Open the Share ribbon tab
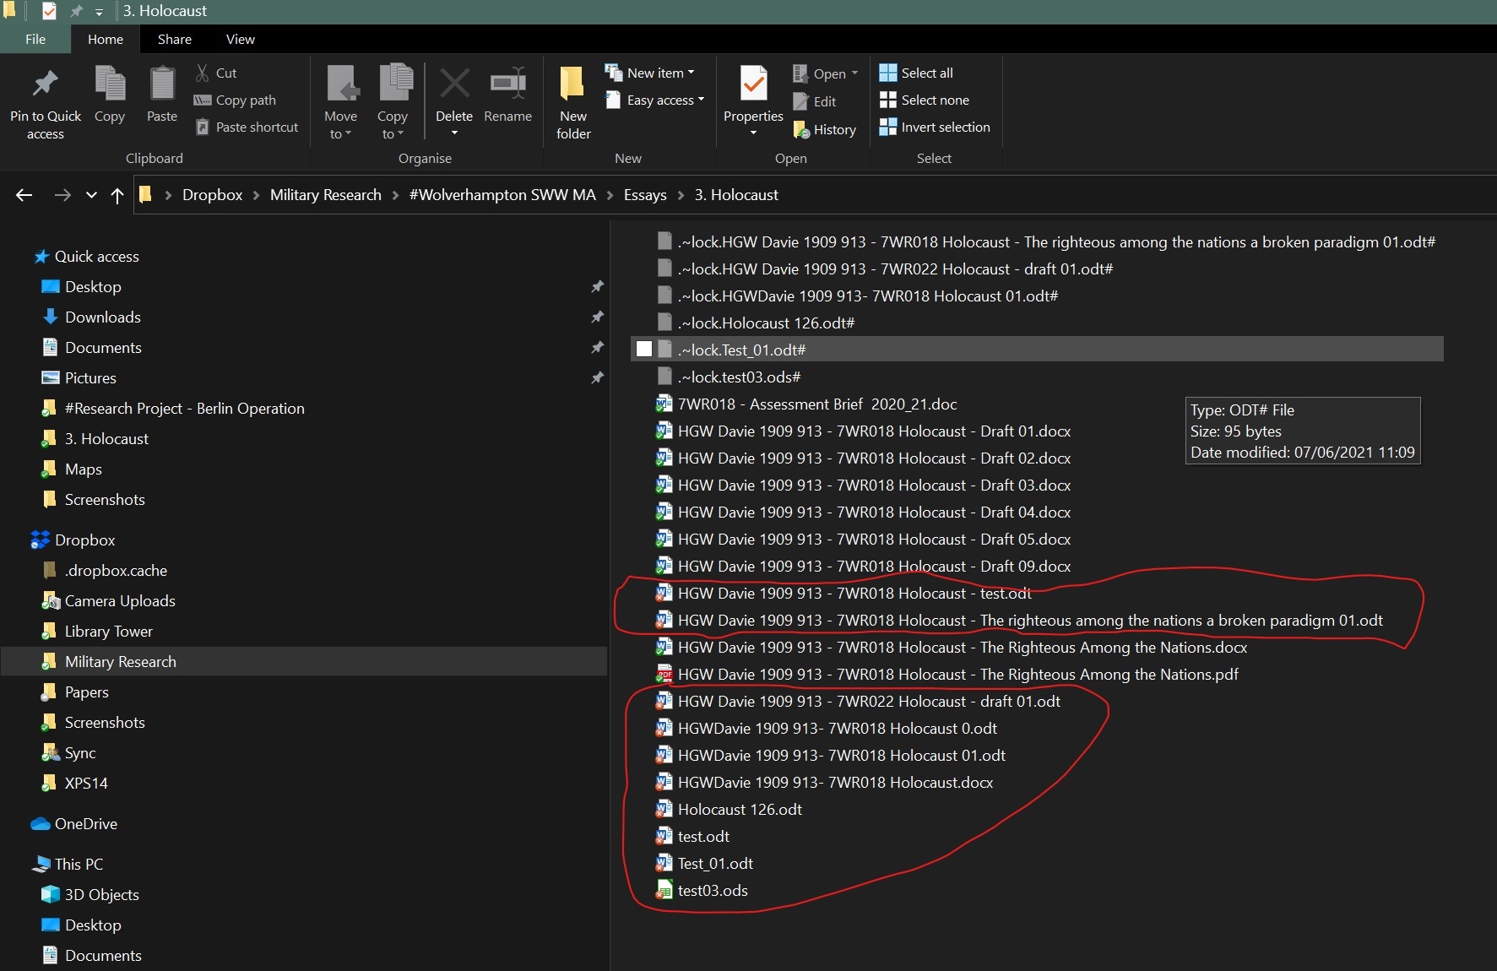 (174, 39)
